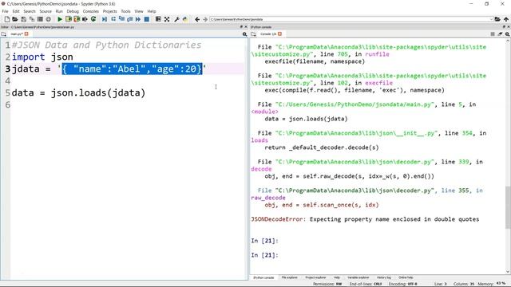Open the Edit menu
This screenshot has width=511, height=287.
click(x=16, y=11)
